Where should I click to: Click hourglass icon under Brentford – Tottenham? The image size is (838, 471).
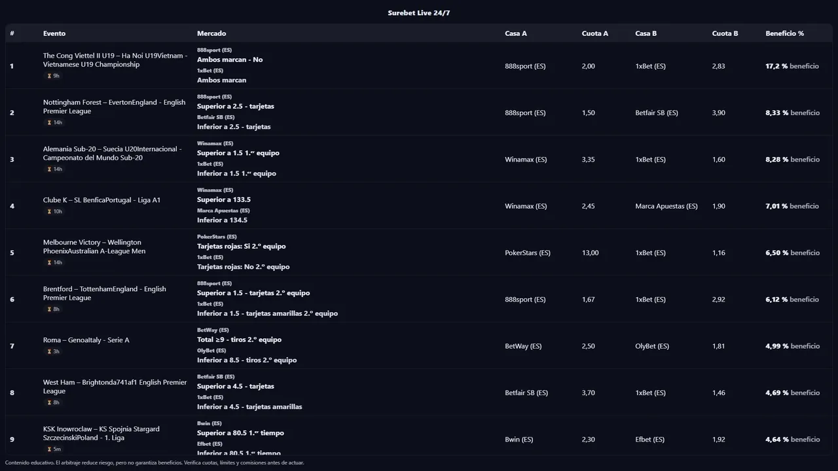(x=49, y=309)
